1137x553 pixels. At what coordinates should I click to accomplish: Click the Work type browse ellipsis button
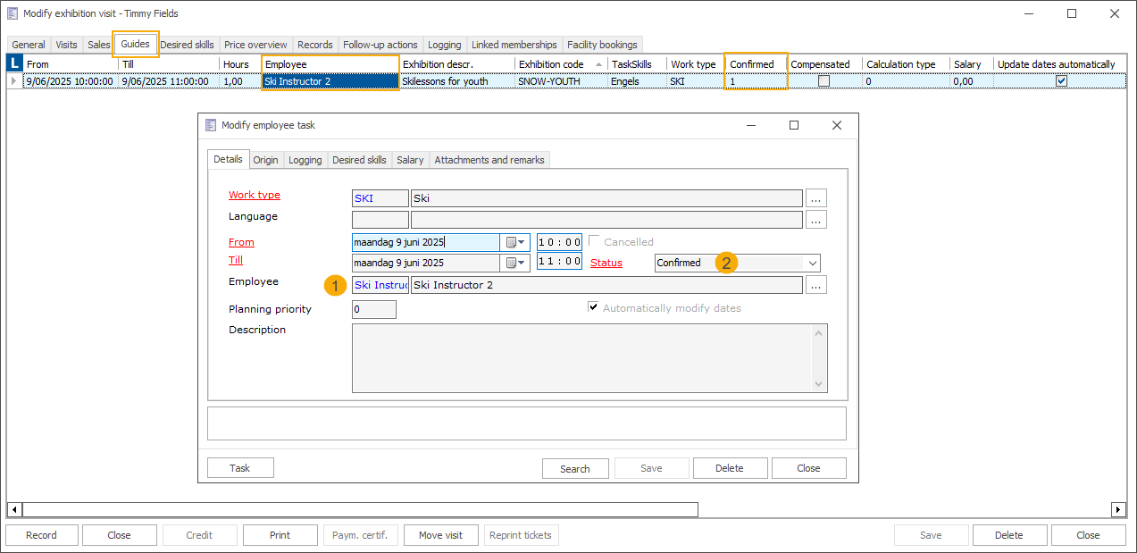point(816,198)
